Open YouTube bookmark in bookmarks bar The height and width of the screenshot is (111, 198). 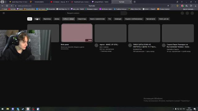[12, 9]
